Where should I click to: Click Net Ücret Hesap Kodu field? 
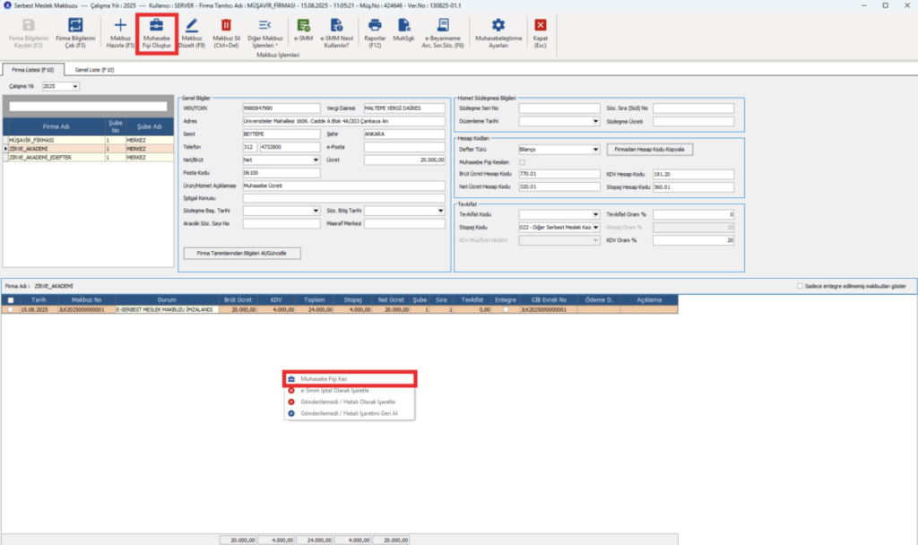pos(559,186)
